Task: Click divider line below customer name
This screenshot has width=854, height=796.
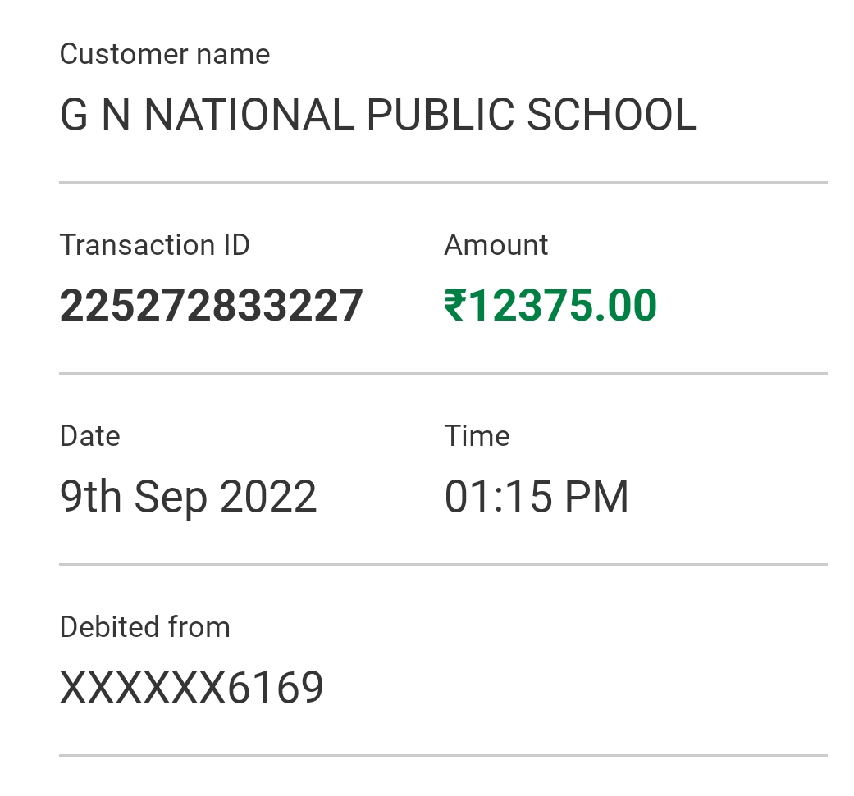Action: tap(443, 182)
